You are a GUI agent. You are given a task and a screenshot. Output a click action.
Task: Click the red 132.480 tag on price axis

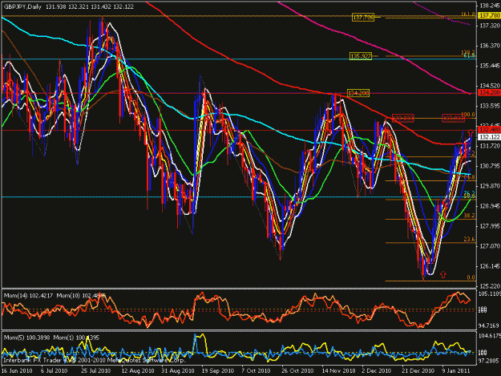[x=490, y=130]
